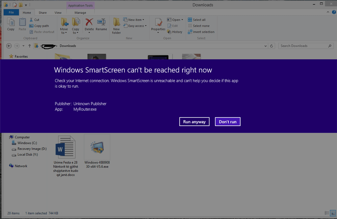This screenshot has width=337, height=219.
Task: Open the Manage ribbon tab
Action: (80, 13)
